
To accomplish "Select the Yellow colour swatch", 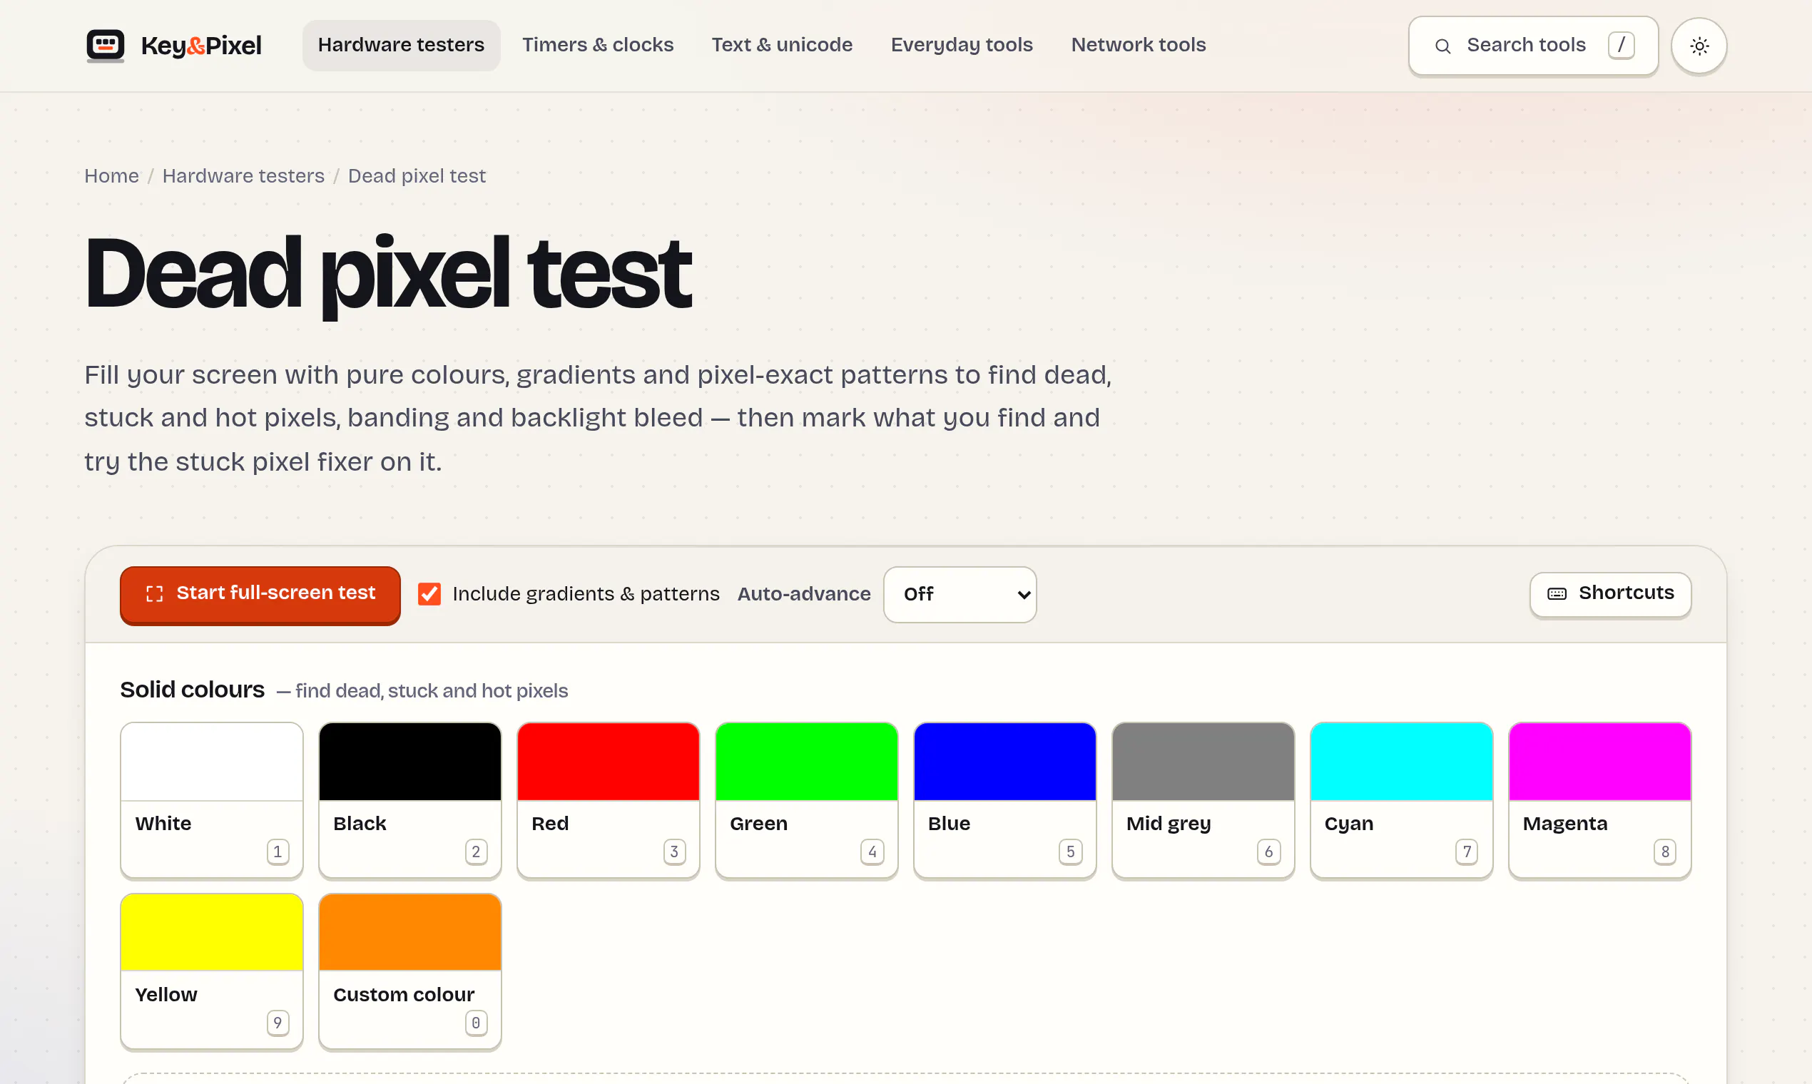I will click(212, 971).
